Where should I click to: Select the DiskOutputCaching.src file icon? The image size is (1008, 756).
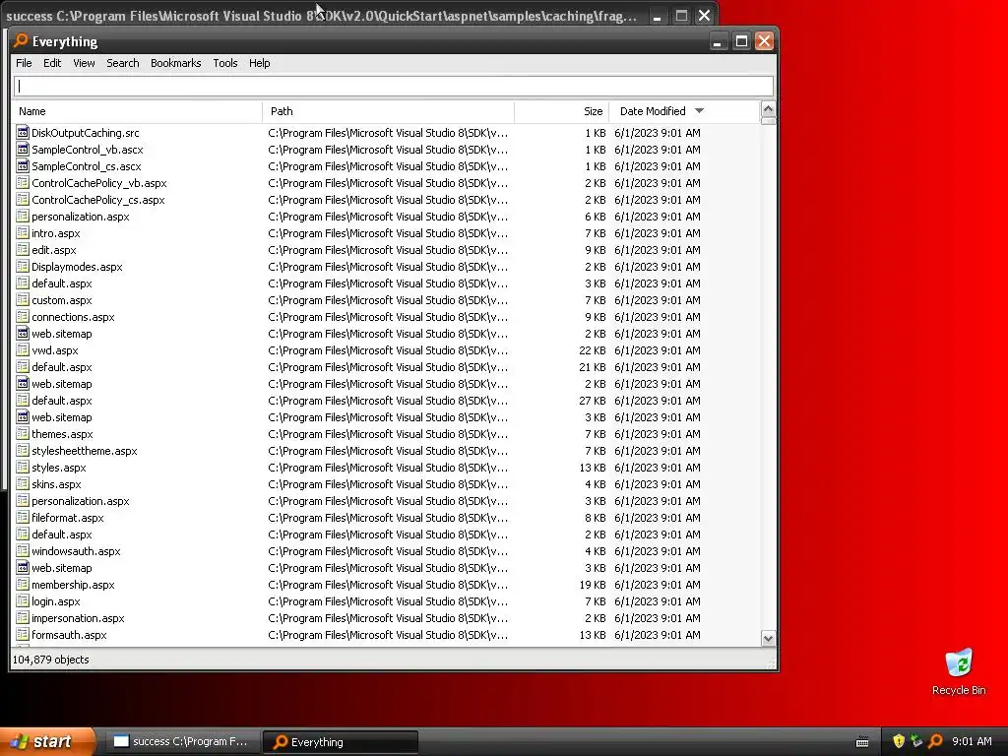click(23, 133)
